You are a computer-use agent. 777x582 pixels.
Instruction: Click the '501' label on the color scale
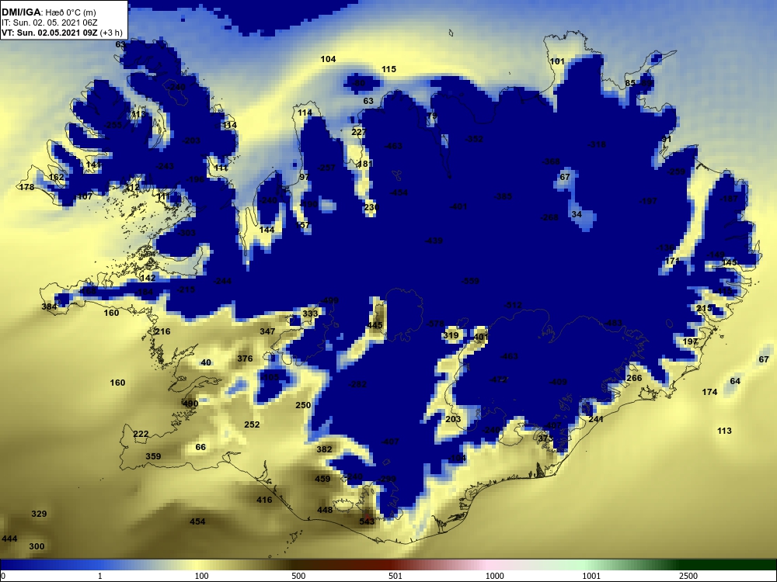click(395, 576)
